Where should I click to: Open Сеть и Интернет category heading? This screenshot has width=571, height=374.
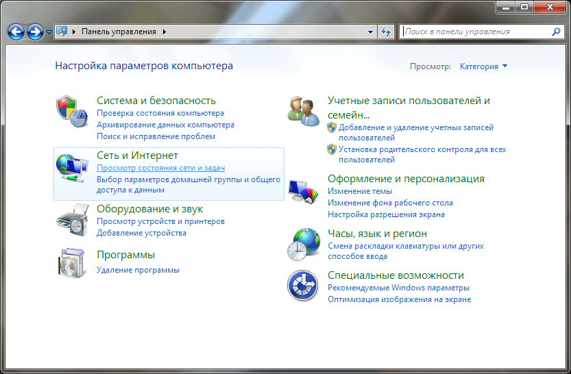click(137, 155)
